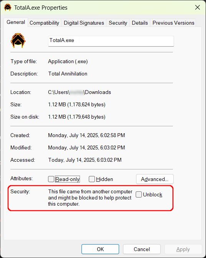206x258 pixels.
Task: Click the size on disk value "1,179,648 bytes"
Action: point(86,117)
